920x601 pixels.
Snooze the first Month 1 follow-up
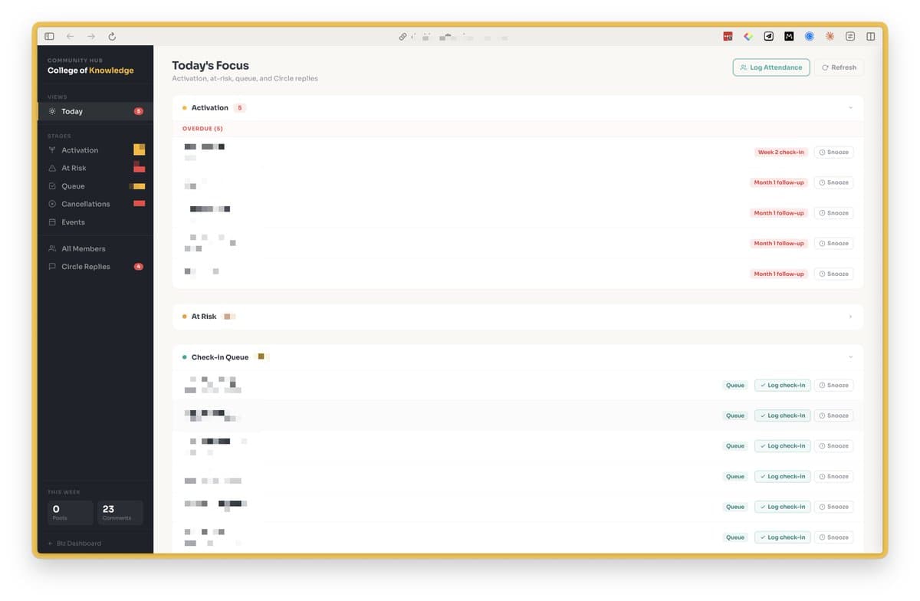833,182
